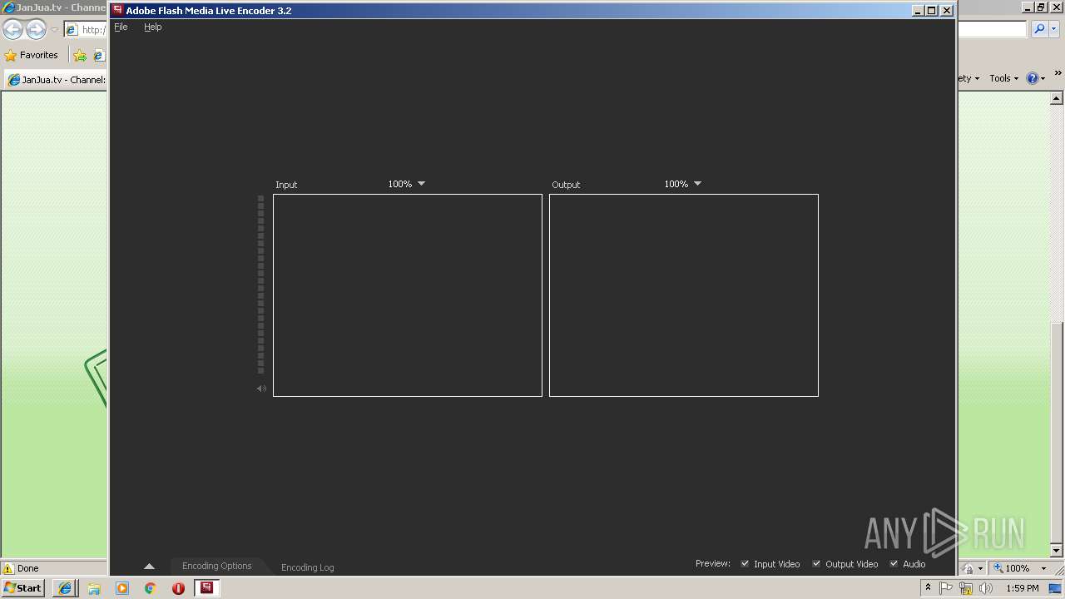1065x599 pixels.
Task: Show hidden tray icons arrow
Action: point(928,588)
